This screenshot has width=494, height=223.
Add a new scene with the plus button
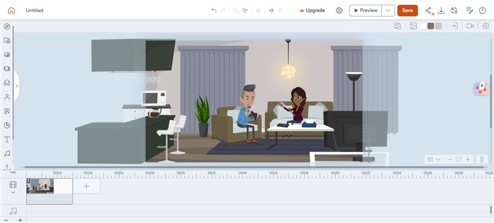click(86, 186)
